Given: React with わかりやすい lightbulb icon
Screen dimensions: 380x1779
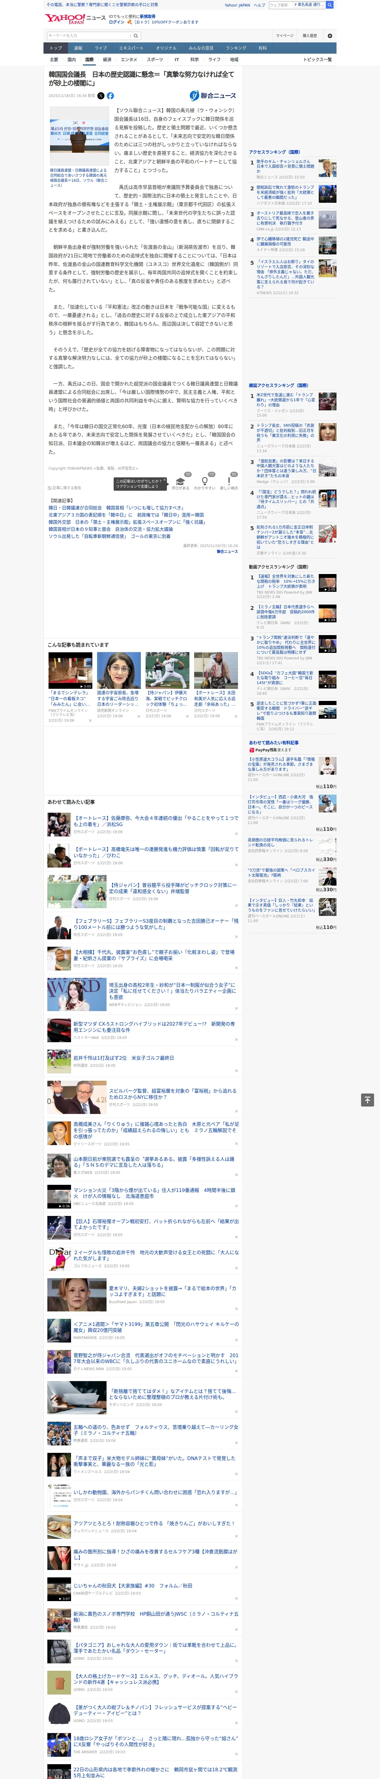Looking at the screenshot, I should pyautogui.click(x=204, y=481).
